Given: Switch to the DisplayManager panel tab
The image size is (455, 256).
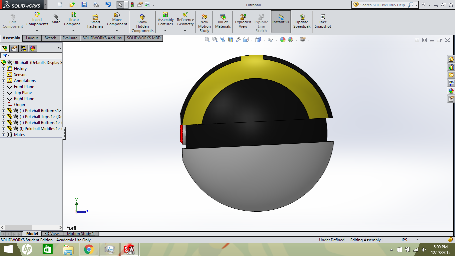Looking at the screenshot, I should click(x=33, y=48).
